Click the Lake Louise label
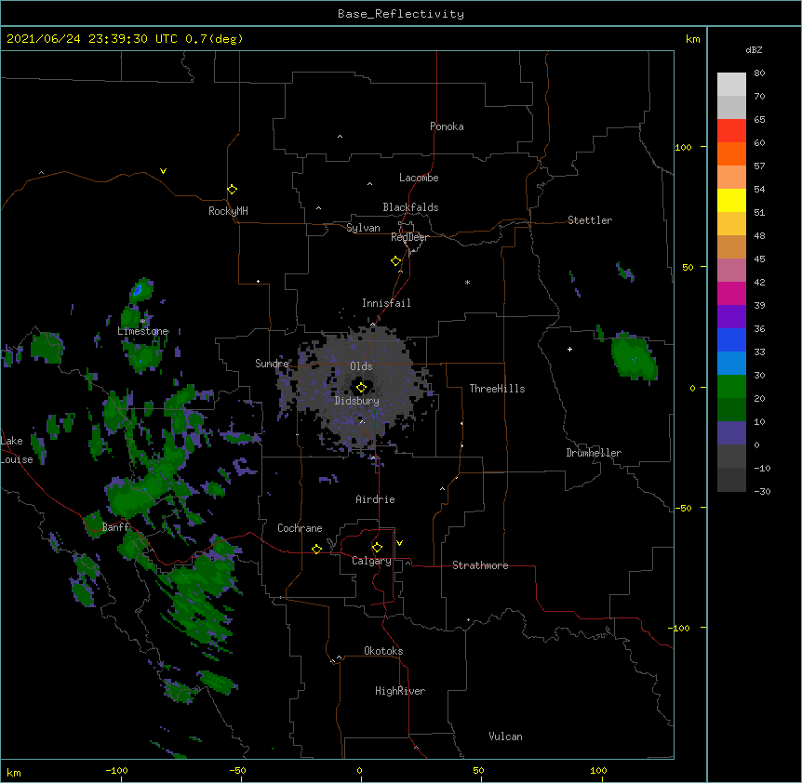Viewport: 802px width, 783px height. tap(17, 450)
